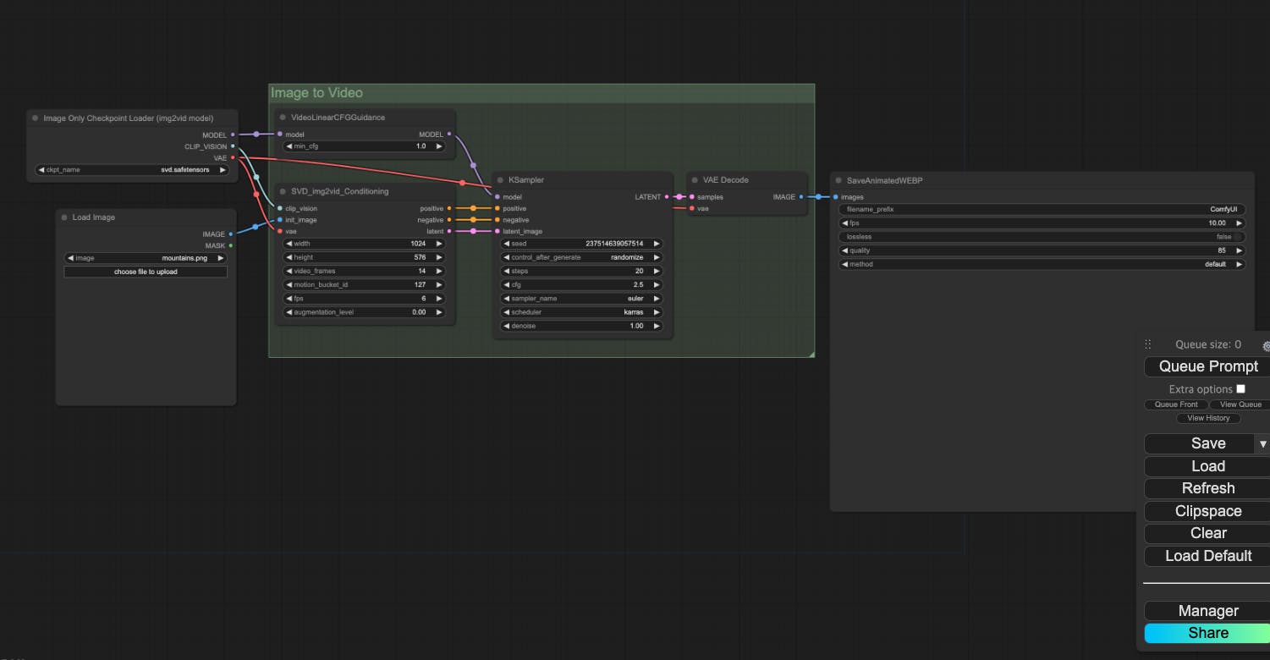The image size is (1270, 660).
Task: Increase the steps value with right arrow
Action: pyautogui.click(x=656, y=271)
